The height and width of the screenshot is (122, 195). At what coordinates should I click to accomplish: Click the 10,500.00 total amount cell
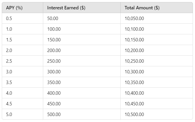(157, 114)
